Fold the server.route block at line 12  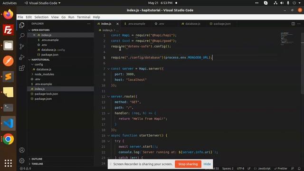[x=109, y=96]
